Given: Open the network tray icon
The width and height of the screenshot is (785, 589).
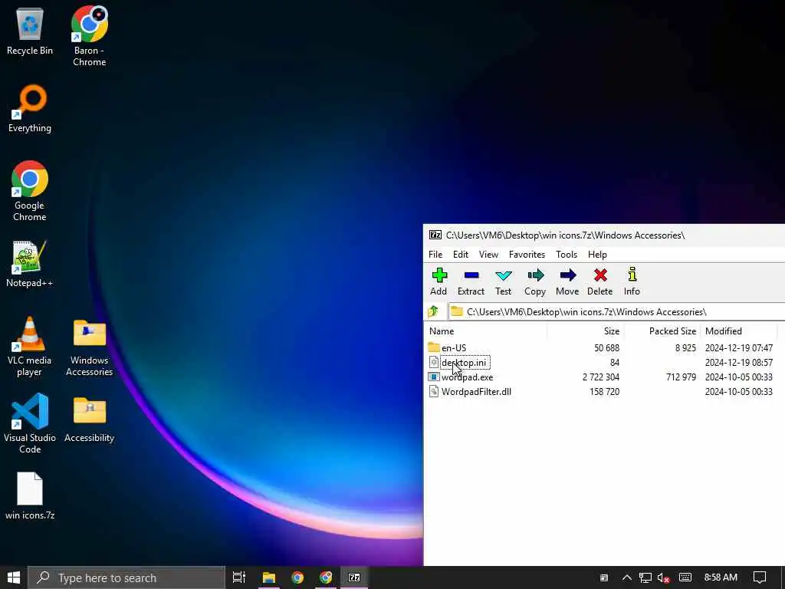Looking at the screenshot, I should click(645, 577).
